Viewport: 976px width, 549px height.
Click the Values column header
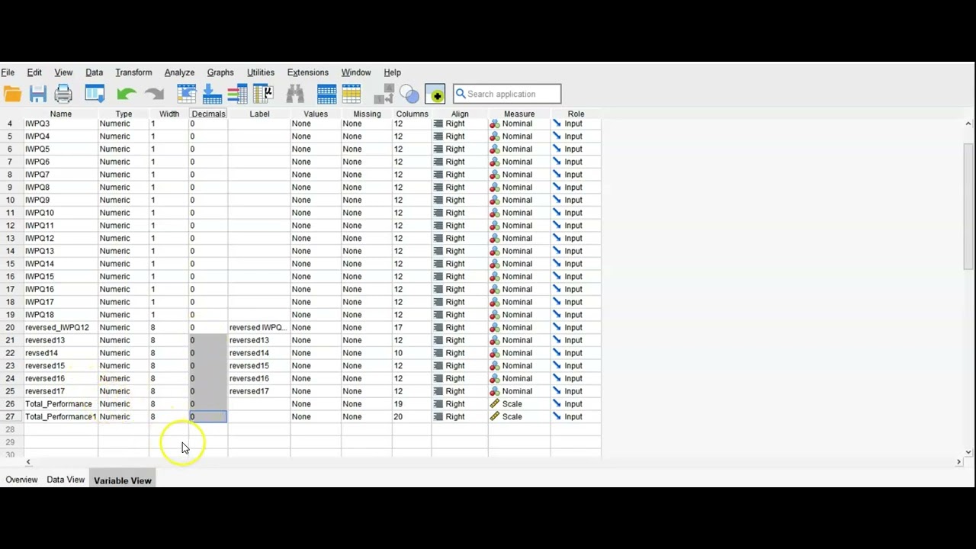[x=316, y=114]
